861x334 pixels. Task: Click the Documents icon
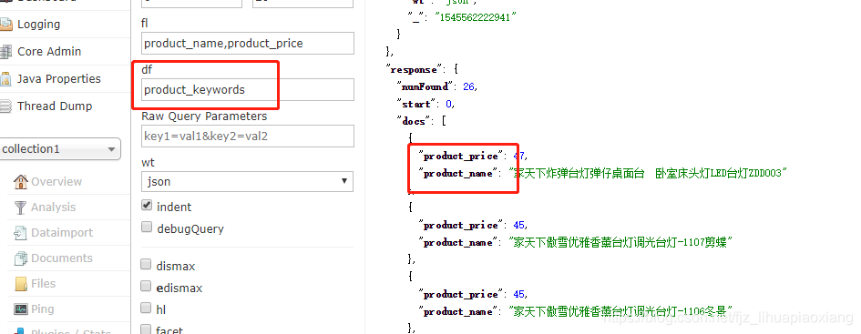point(20,258)
